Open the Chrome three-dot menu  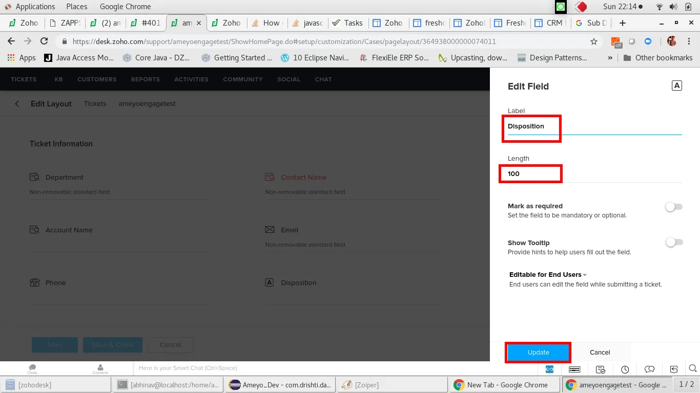(x=689, y=41)
